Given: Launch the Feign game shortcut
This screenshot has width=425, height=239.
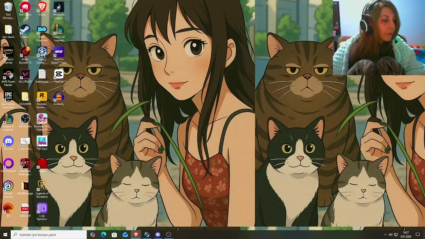Looking at the screenshot, I should (42, 166).
